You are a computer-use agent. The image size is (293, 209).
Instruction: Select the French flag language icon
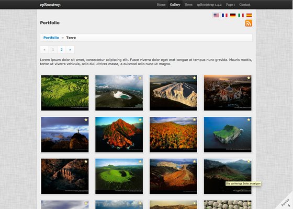pos(224,15)
